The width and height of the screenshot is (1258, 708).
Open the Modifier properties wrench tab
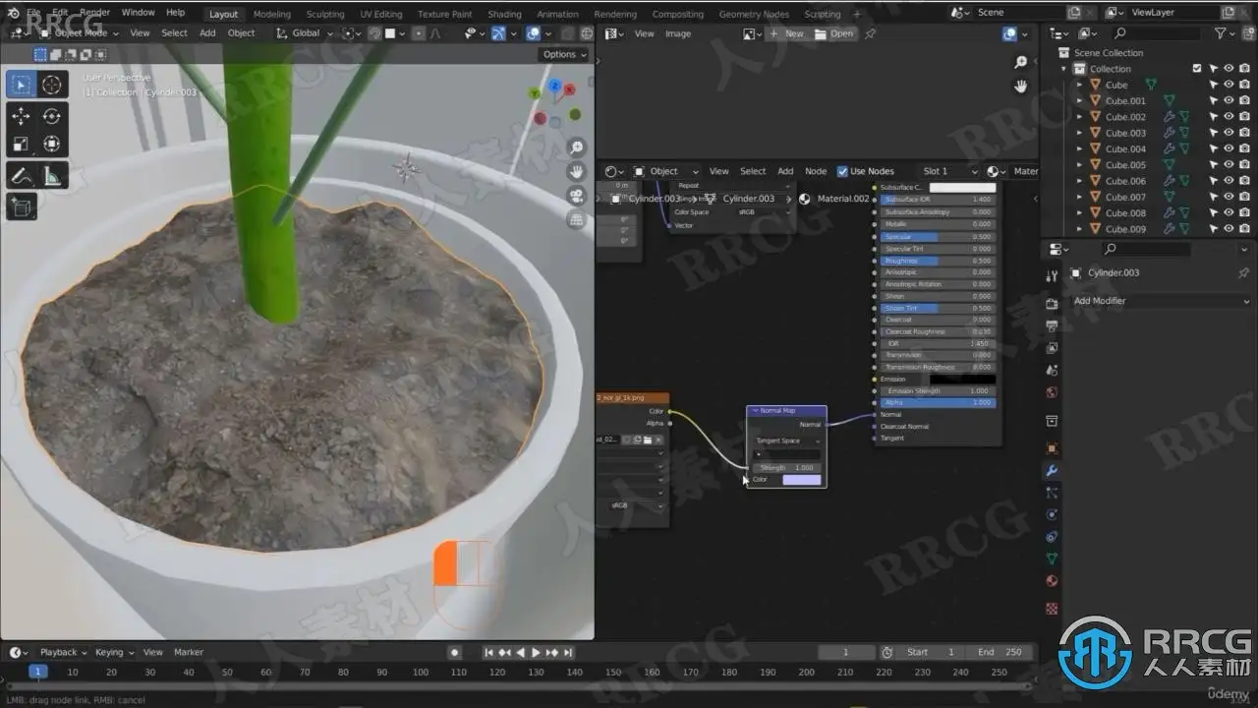(x=1052, y=472)
